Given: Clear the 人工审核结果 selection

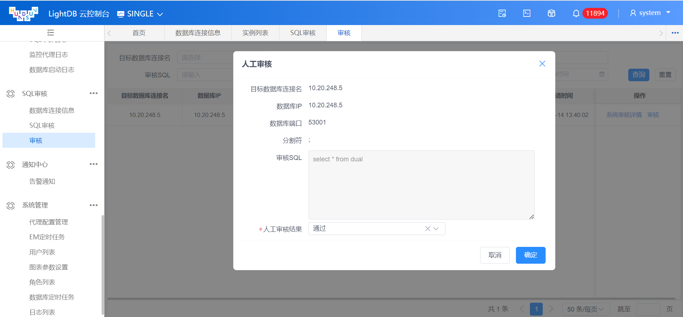Looking at the screenshot, I should 428,229.
